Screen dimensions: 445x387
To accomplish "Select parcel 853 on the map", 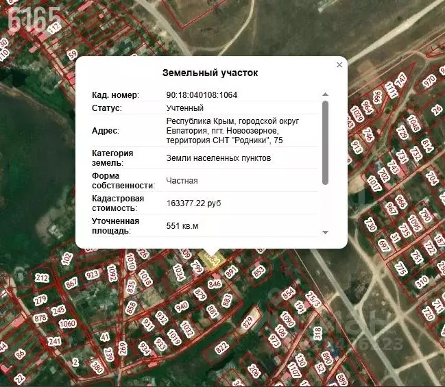I will coord(258,272).
